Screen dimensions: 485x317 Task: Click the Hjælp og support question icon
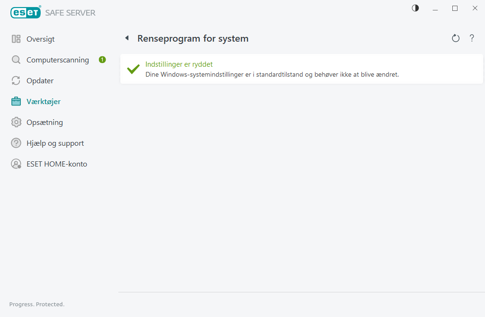click(x=16, y=143)
